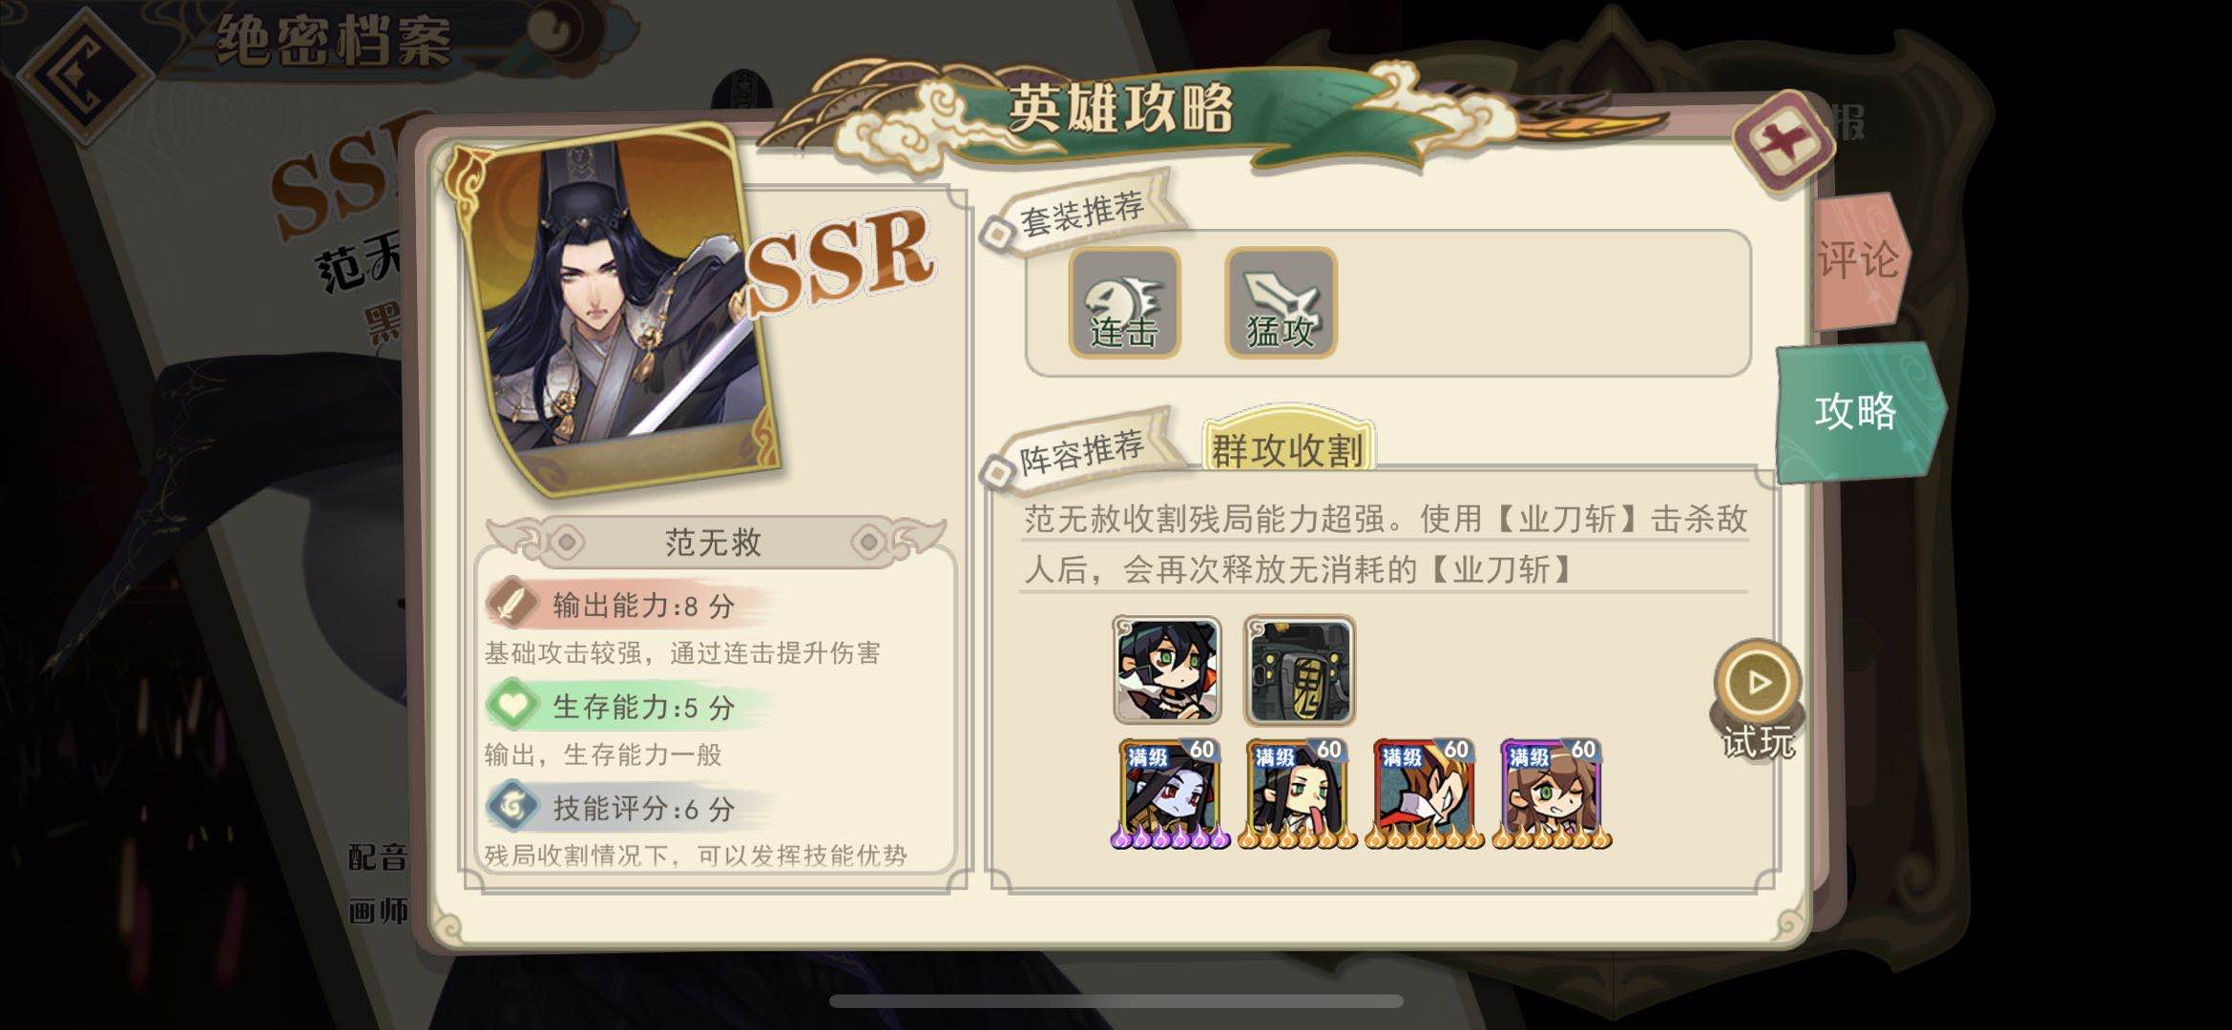2232x1030 pixels.
Task: Select the 猛攻 set icon
Action: [1281, 303]
